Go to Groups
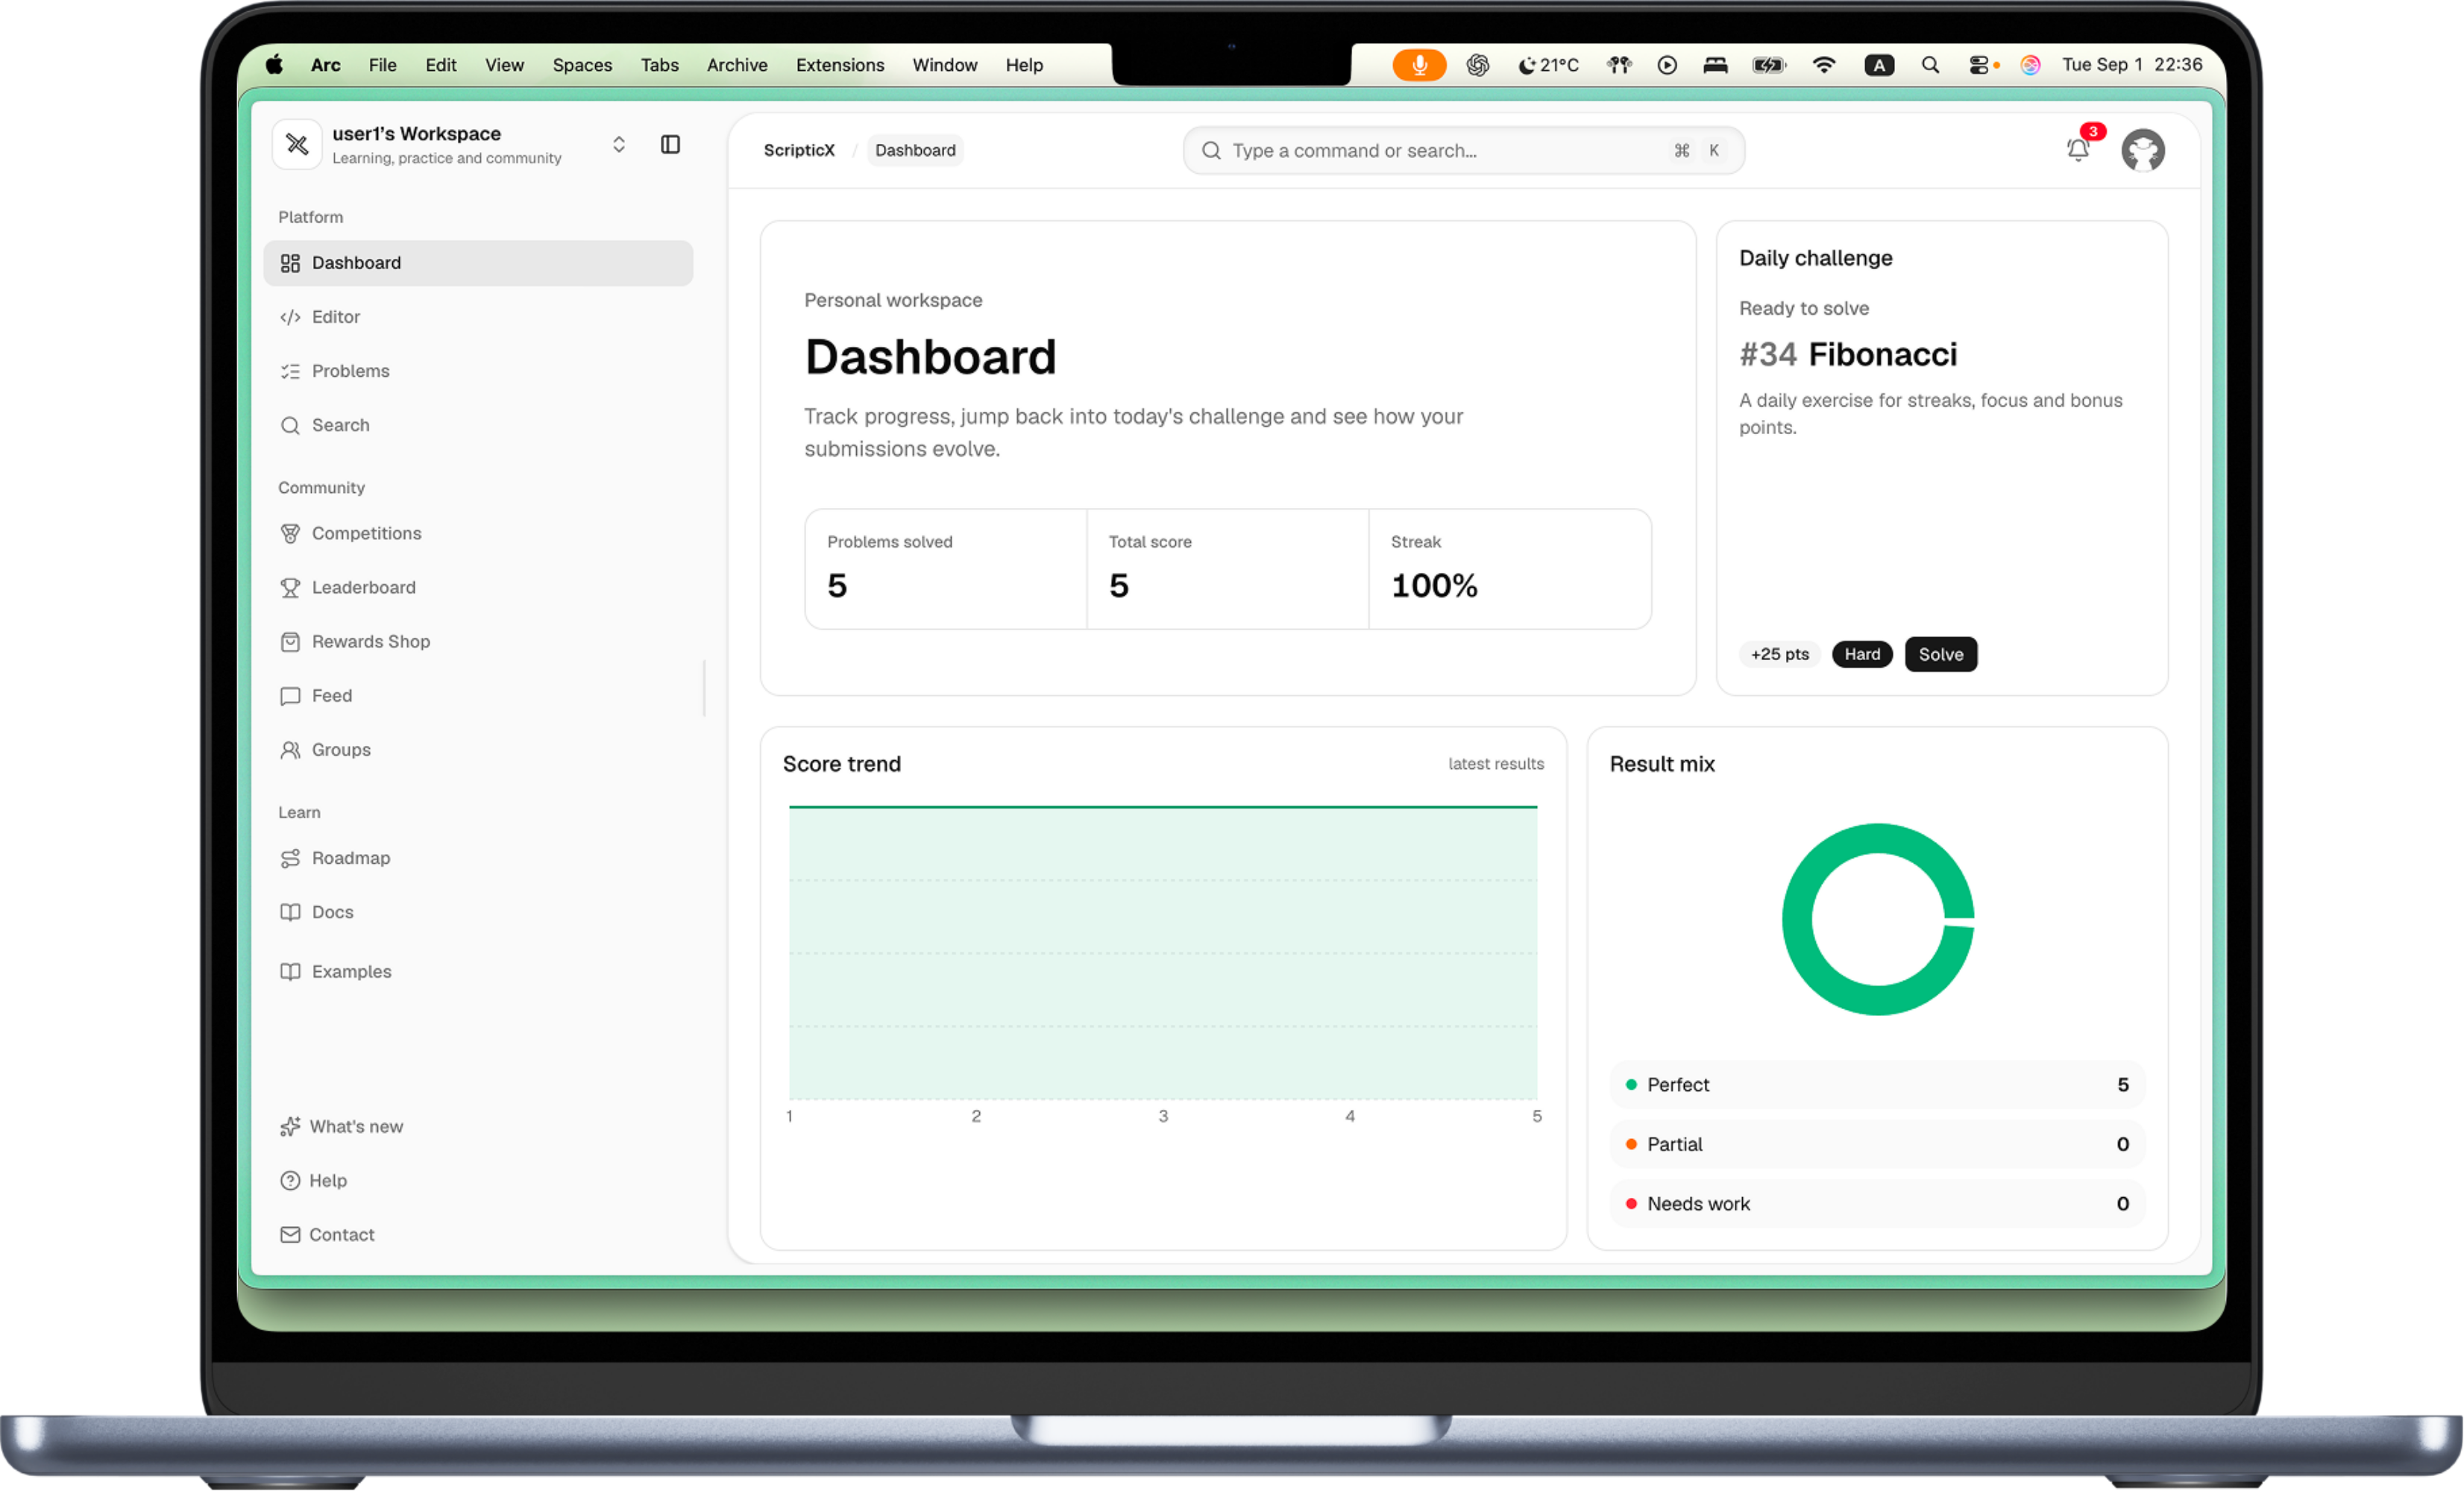Image resolution: width=2464 pixels, height=1491 pixels. pos(478,749)
